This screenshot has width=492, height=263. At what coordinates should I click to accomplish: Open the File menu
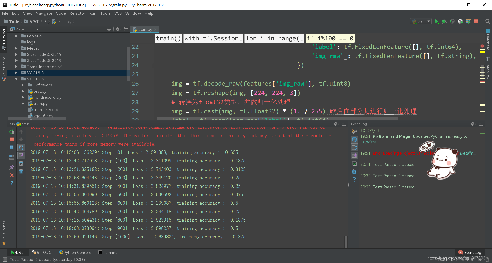(x=5, y=13)
